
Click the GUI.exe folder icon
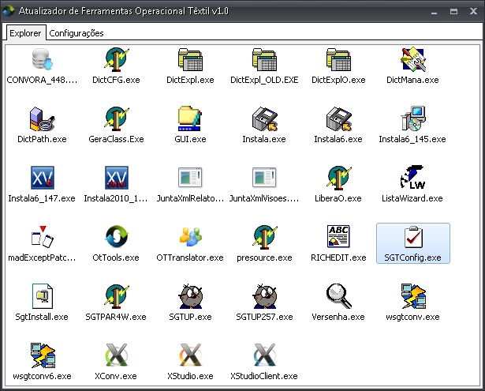click(x=190, y=120)
